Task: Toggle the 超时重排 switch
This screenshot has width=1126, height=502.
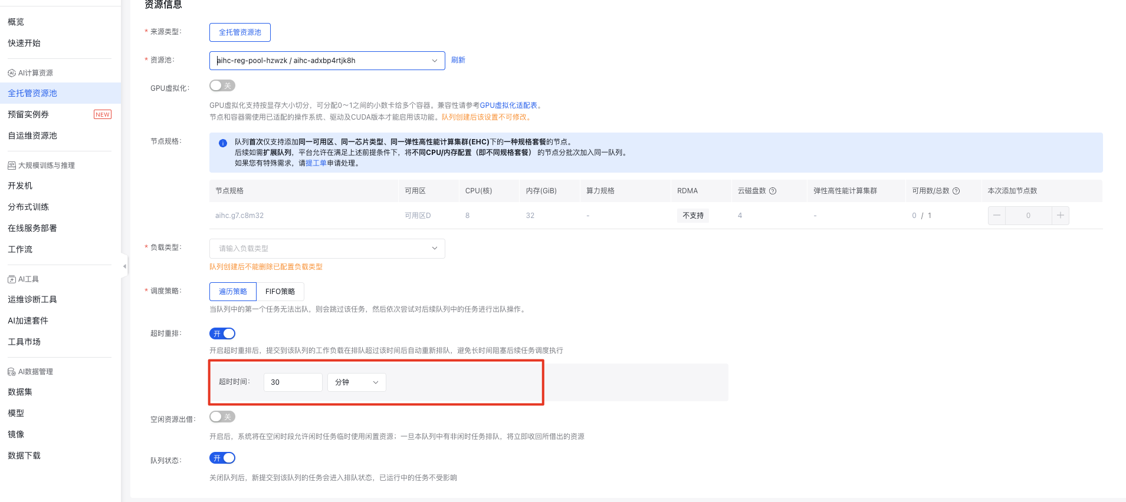Action: (222, 333)
